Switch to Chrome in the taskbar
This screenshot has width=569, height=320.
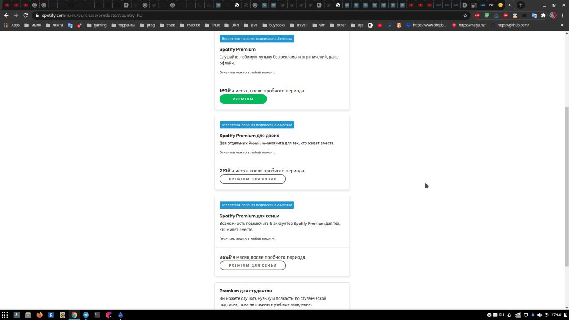(74, 315)
